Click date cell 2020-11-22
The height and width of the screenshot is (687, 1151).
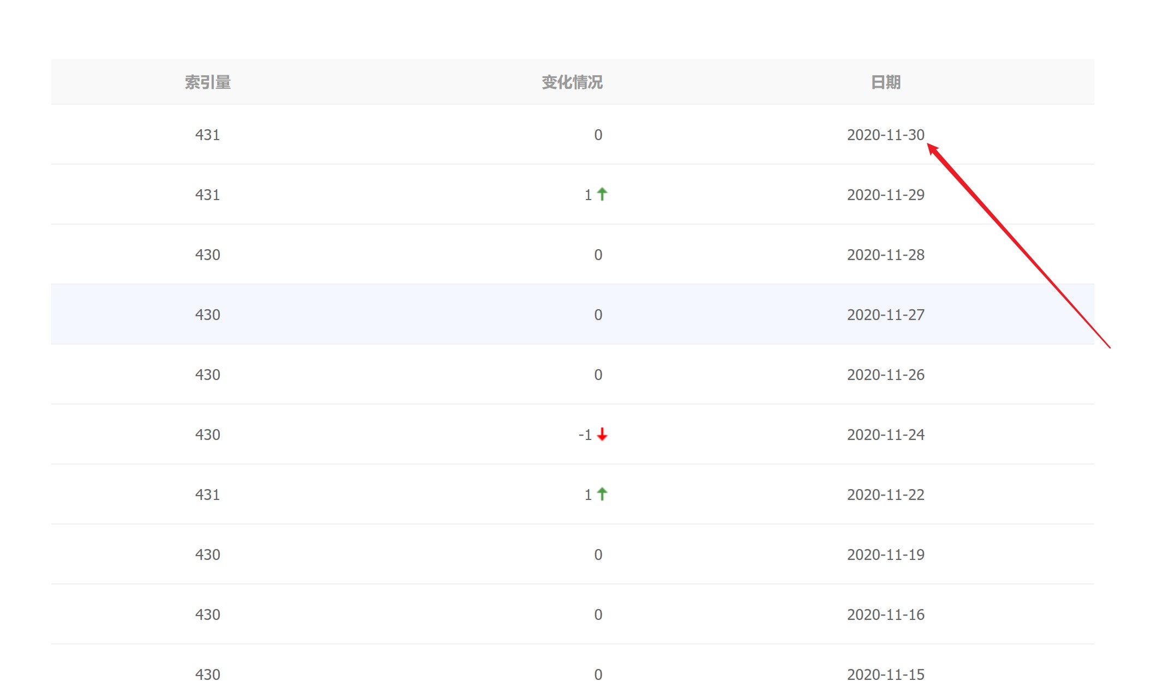885,495
